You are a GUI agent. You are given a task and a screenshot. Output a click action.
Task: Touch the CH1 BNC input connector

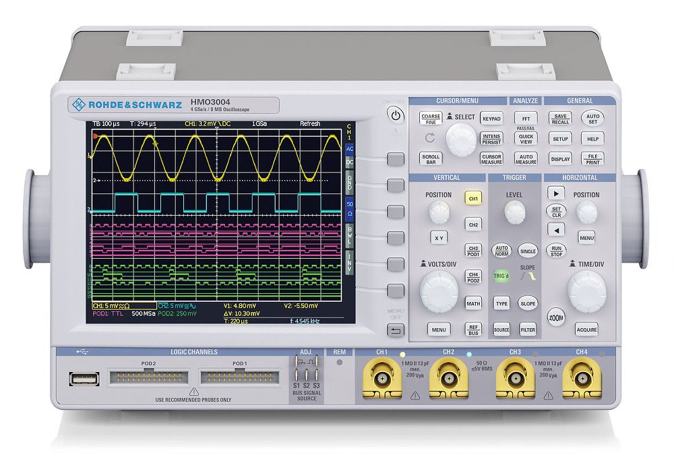pyautogui.click(x=382, y=379)
